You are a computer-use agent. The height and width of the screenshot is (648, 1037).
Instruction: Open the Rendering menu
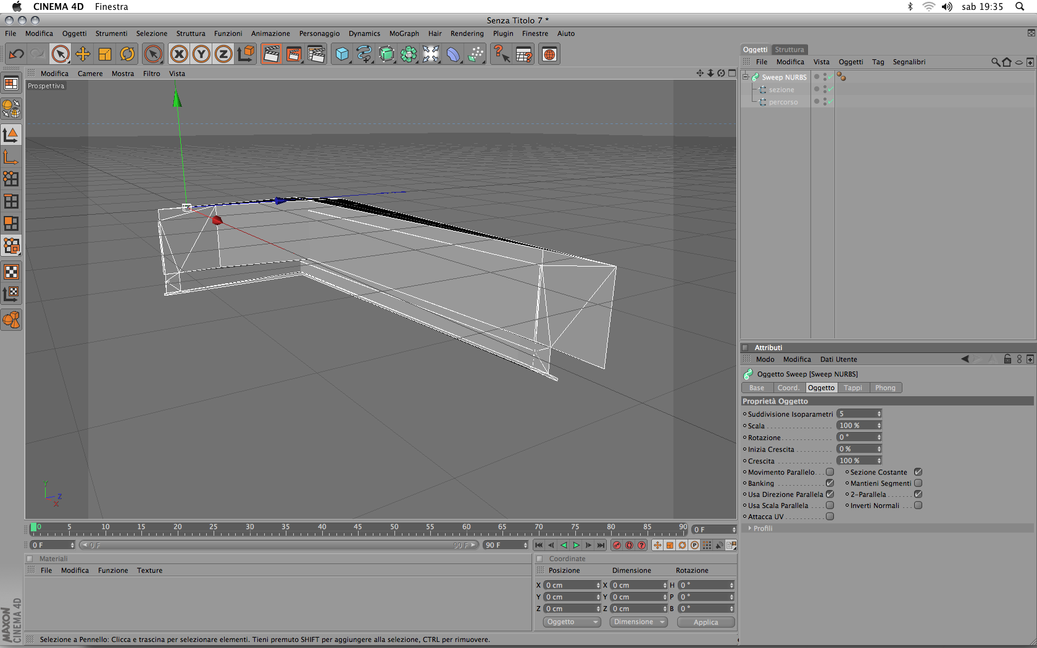(x=467, y=34)
